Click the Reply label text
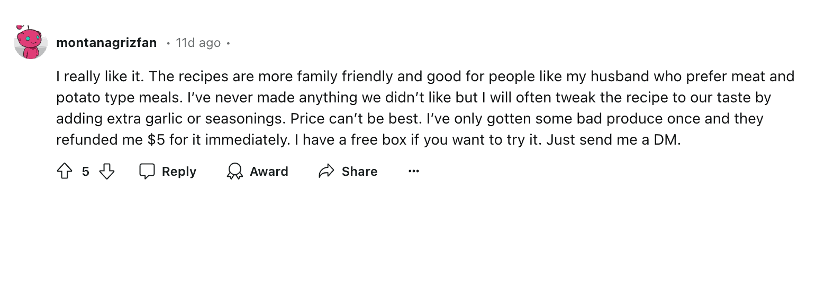 (x=179, y=172)
